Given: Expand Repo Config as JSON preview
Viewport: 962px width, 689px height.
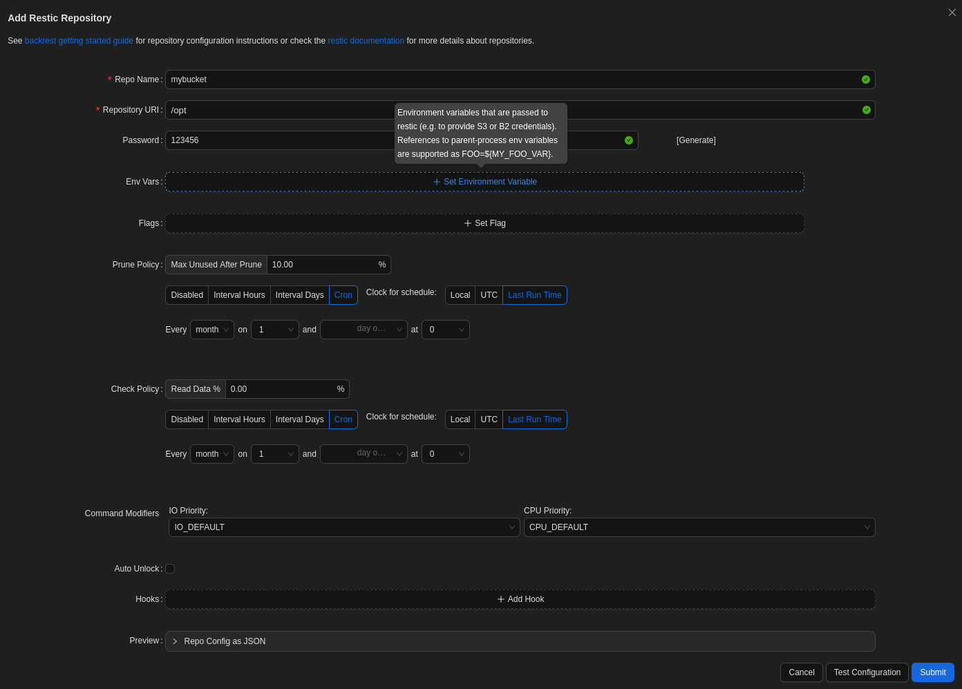Looking at the screenshot, I should [x=520, y=641].
